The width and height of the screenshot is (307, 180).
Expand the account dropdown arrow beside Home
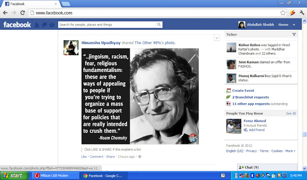pyautogui.click(x=294, y=25)
